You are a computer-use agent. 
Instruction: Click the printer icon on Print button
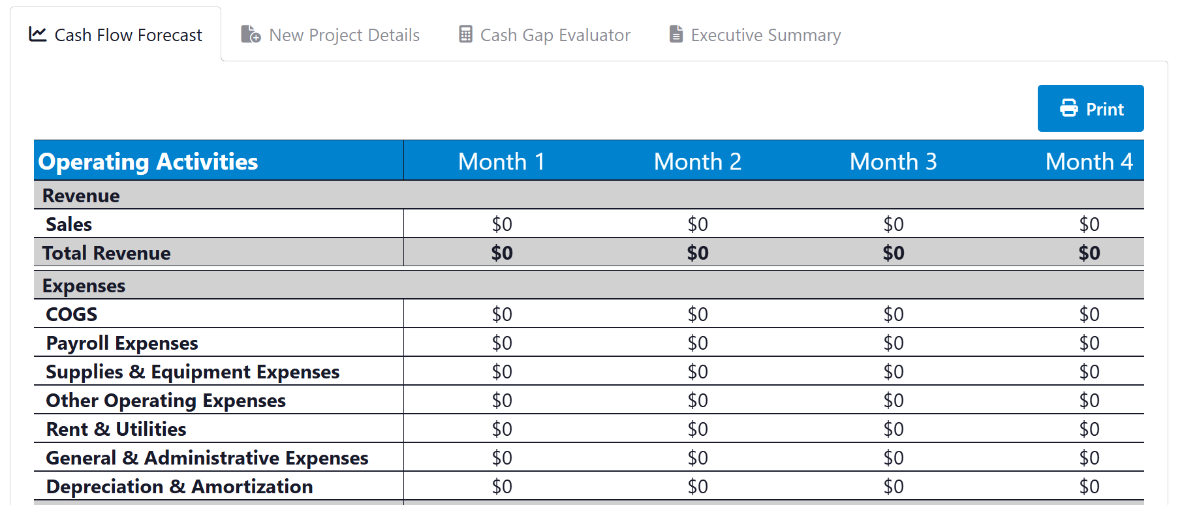coord(1069,108)
